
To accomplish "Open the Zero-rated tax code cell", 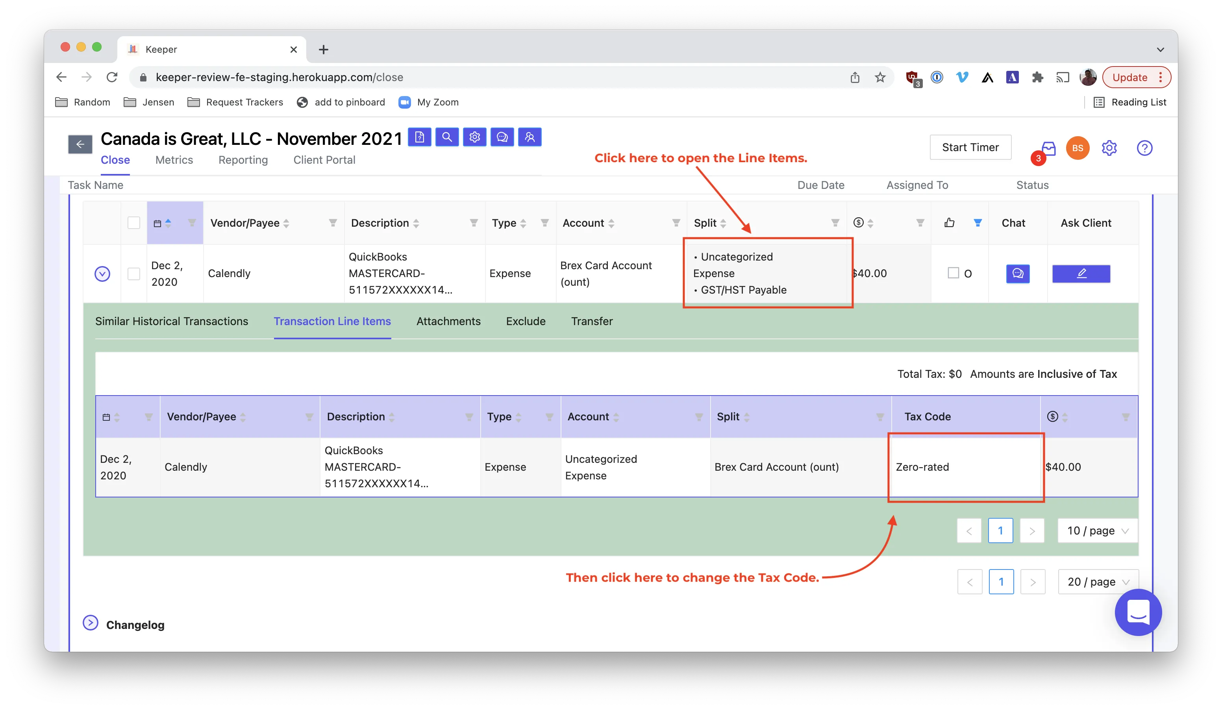I will [x=965, y=467].
